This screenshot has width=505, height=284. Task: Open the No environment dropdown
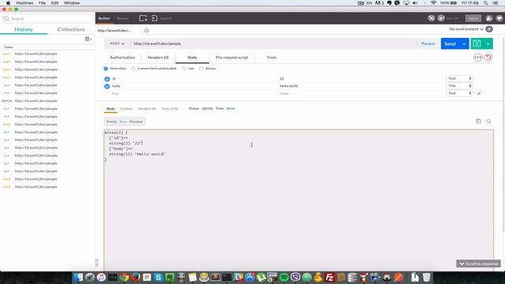pos(466,29)
